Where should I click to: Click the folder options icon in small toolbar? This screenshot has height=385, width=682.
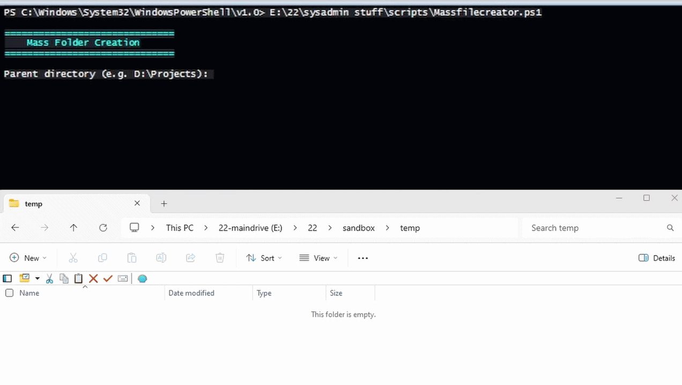24,278
